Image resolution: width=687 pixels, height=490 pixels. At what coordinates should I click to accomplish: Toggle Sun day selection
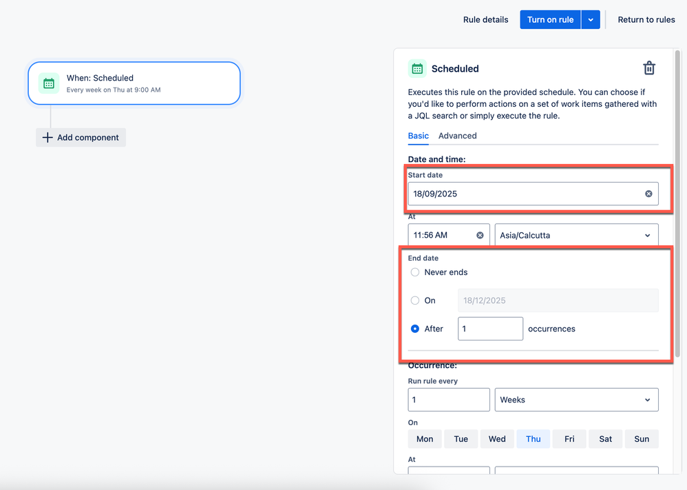[642, 439]
